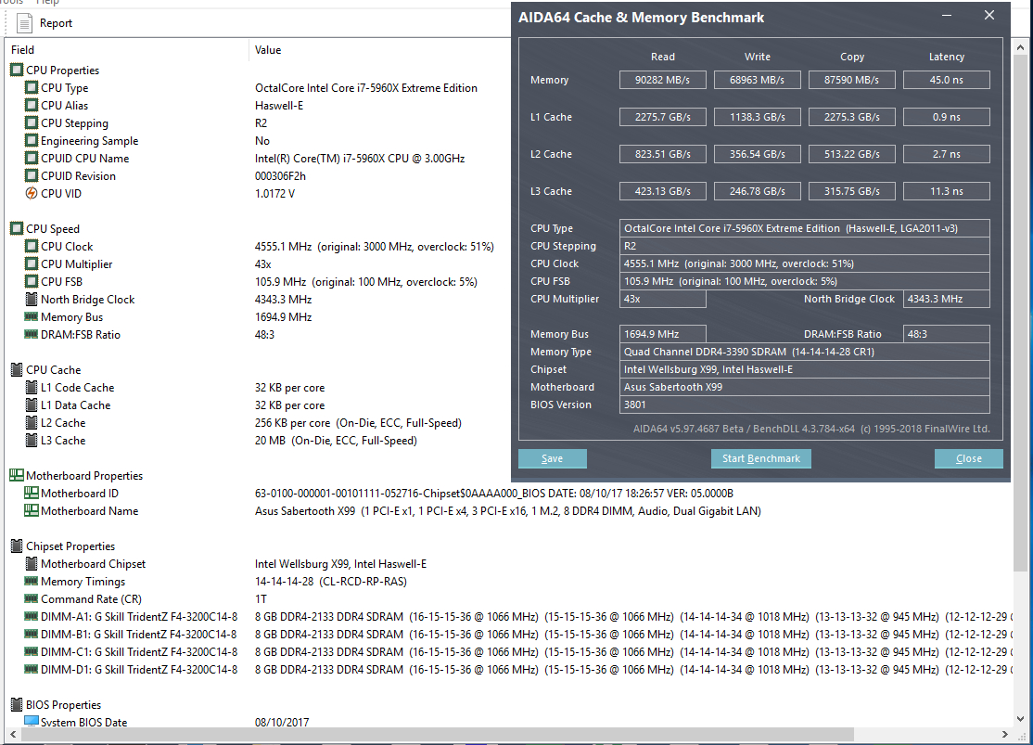Click the icon beside CPU Stepping
The image size is (1033, 745).
[31, 122]
